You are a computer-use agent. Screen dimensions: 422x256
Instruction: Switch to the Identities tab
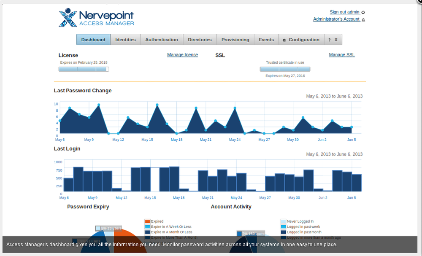point(125,40)
